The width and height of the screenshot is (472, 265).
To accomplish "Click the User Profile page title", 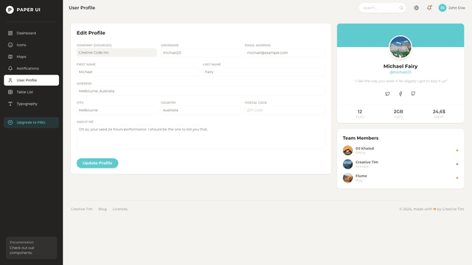I will (x=82, y=8).
